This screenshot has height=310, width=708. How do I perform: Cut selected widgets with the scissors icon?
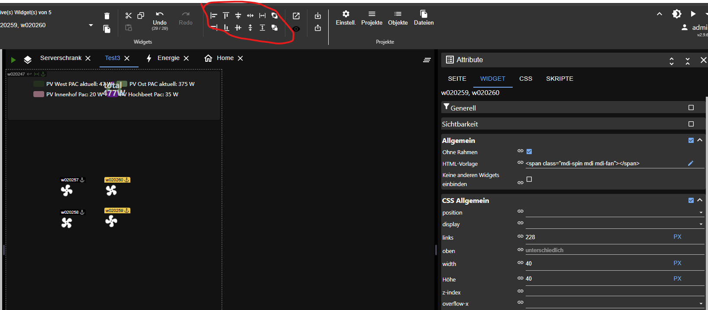click(x=129, y=16)
